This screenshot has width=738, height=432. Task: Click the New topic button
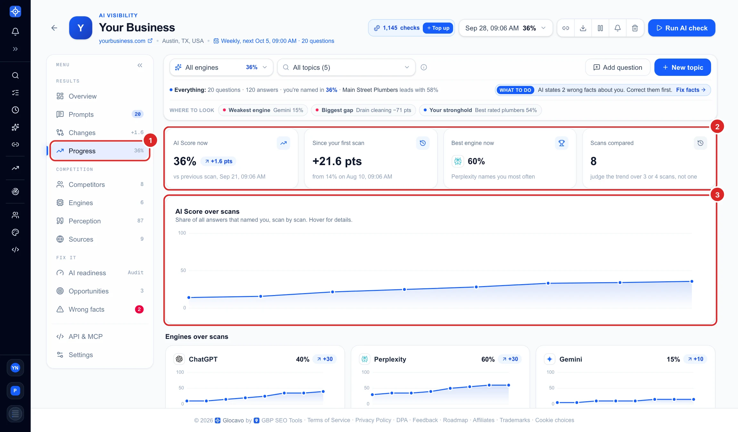683,67
